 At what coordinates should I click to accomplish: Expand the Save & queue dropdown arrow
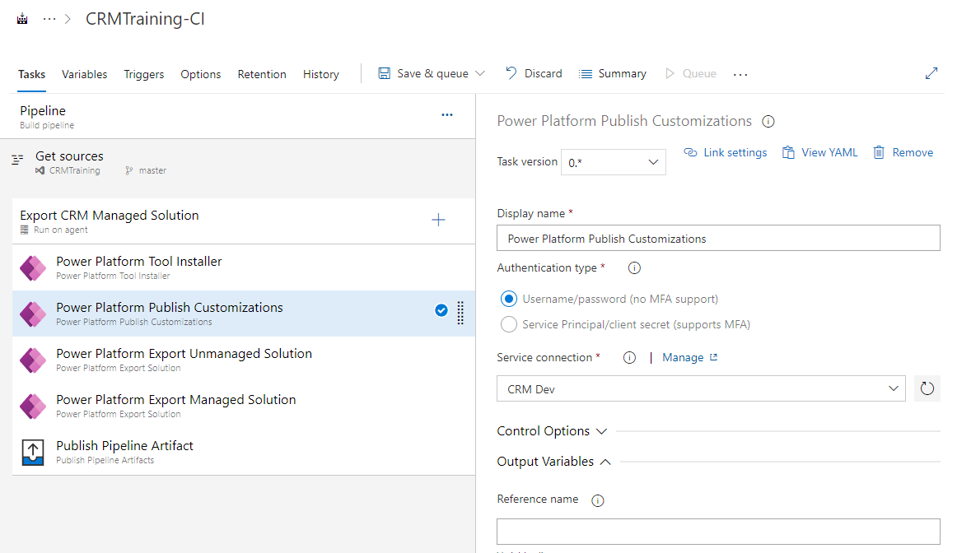tap(480, 73)
